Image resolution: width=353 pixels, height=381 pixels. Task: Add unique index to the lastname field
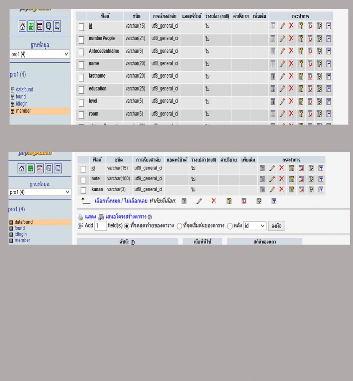(310, 77)
